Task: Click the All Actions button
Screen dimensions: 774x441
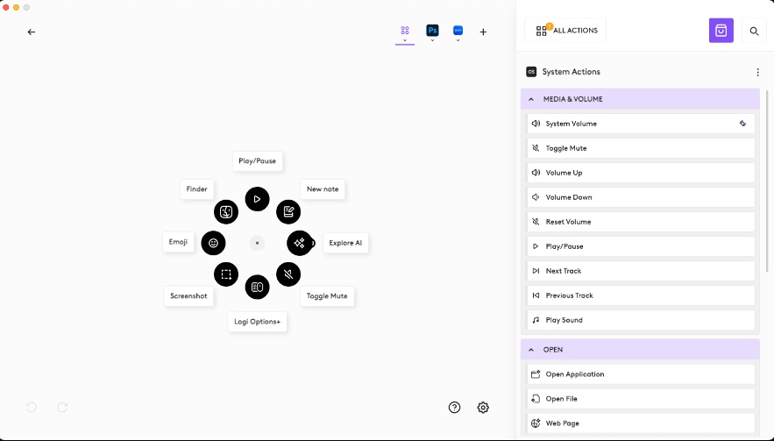Action: (566, 31)
